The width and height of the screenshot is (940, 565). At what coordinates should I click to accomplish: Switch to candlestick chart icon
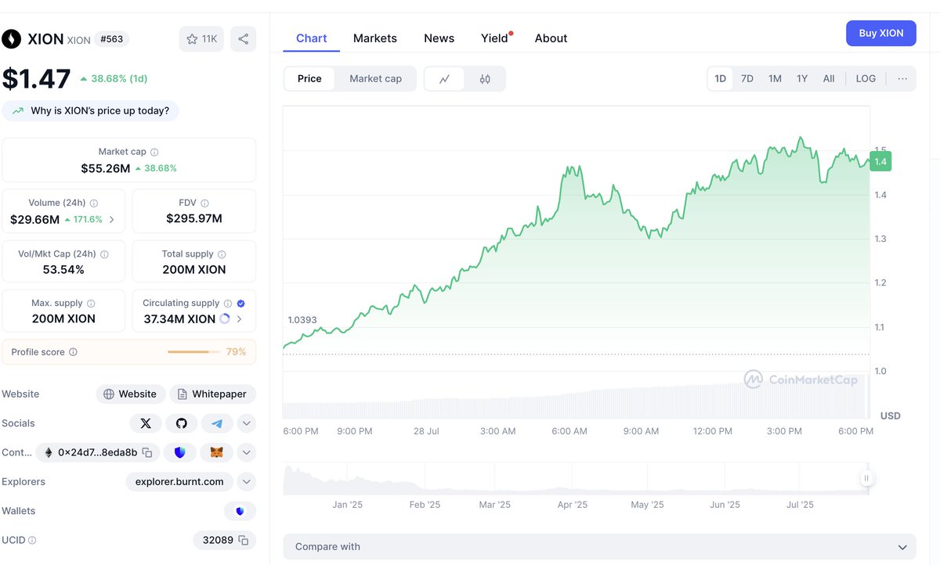(x=485, y=79)
